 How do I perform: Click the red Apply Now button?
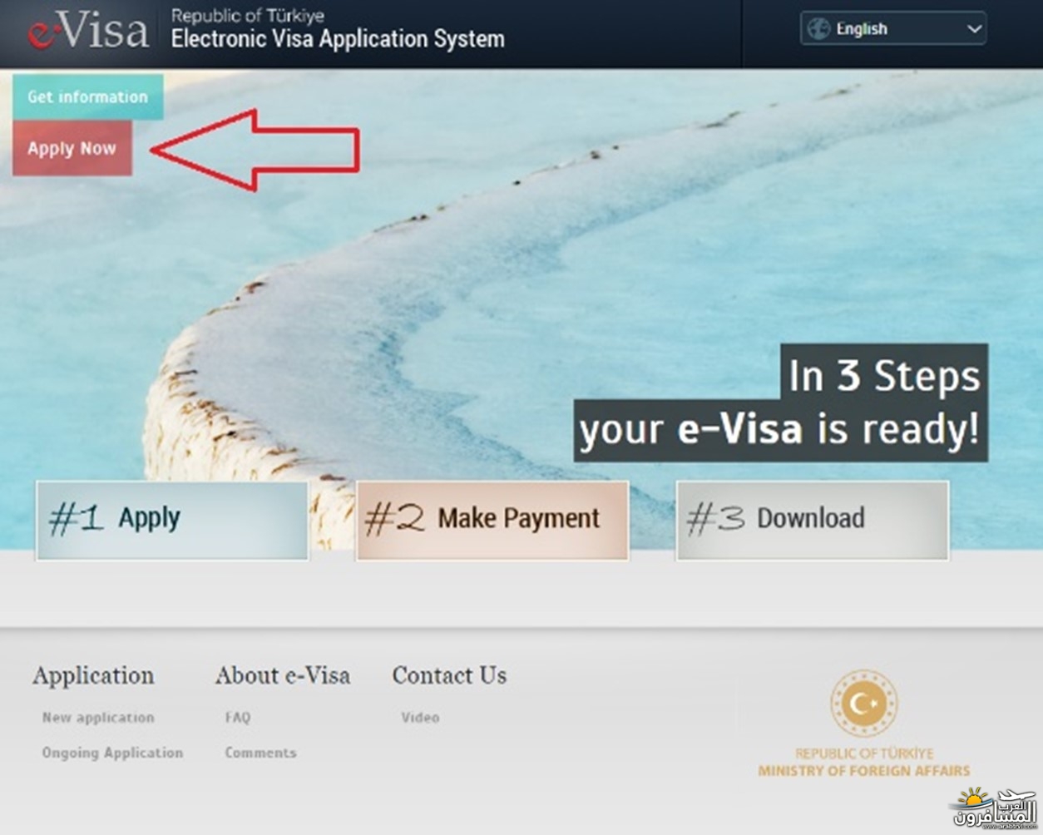pyautogui.click(x=72, y=148)
